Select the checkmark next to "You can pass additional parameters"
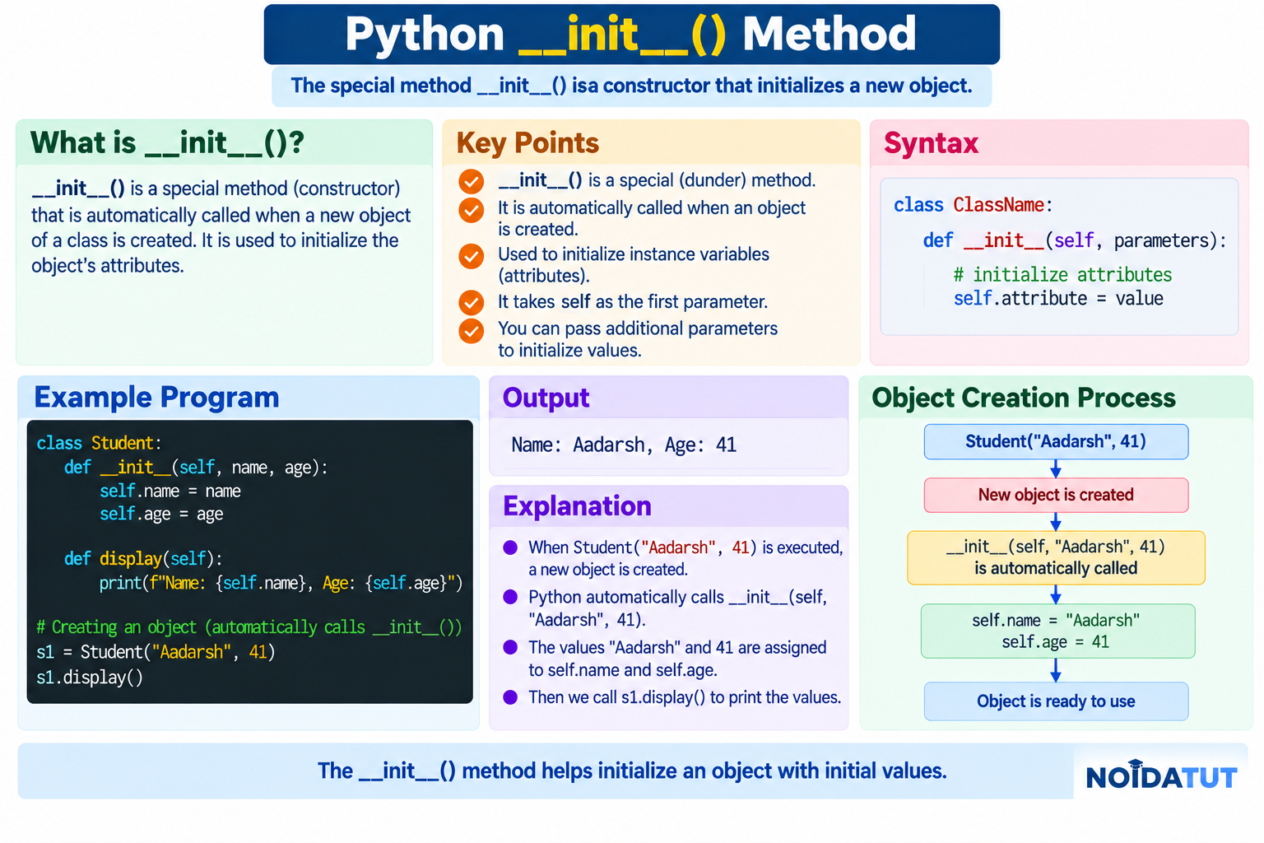Viewport: 1264px width, 843px height. (x=472, y=330)
